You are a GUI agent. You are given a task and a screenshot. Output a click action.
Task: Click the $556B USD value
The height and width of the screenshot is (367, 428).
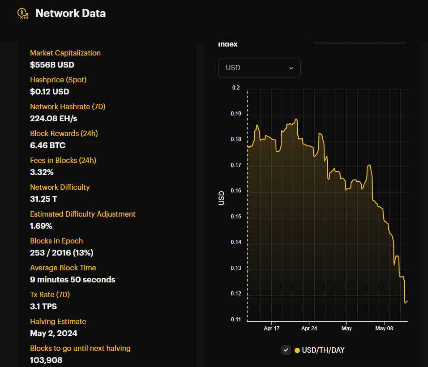pos(52,64)
